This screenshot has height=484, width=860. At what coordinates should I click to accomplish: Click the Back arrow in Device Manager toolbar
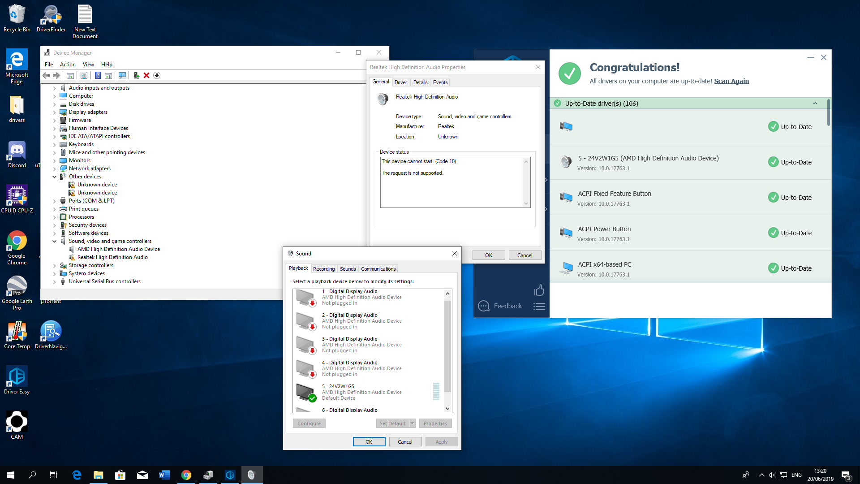(46, 75)
